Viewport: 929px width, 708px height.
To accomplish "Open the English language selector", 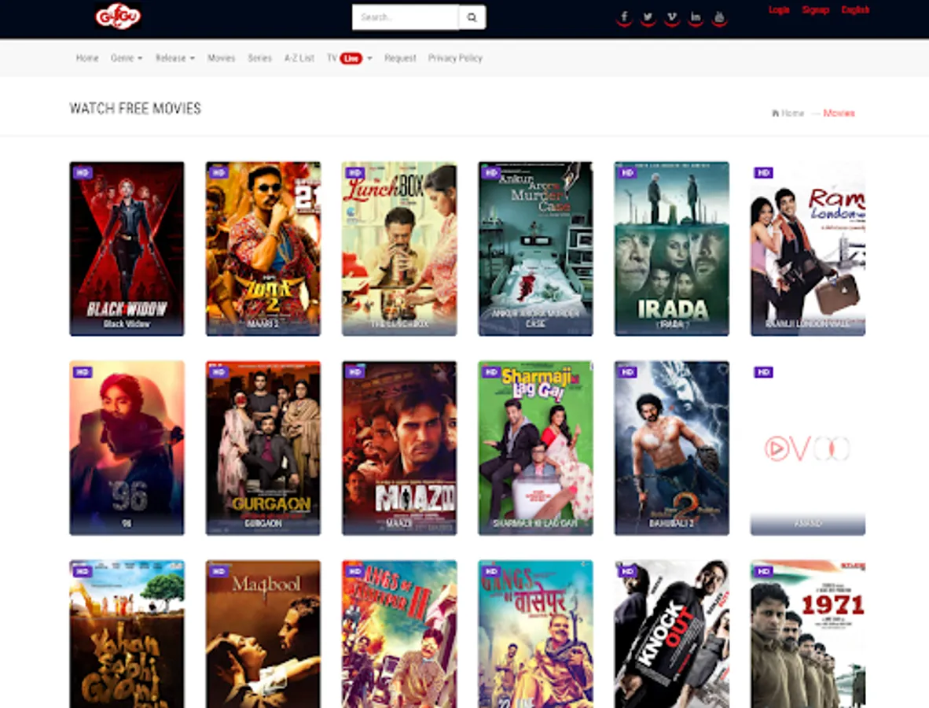I will coord(855,9).
